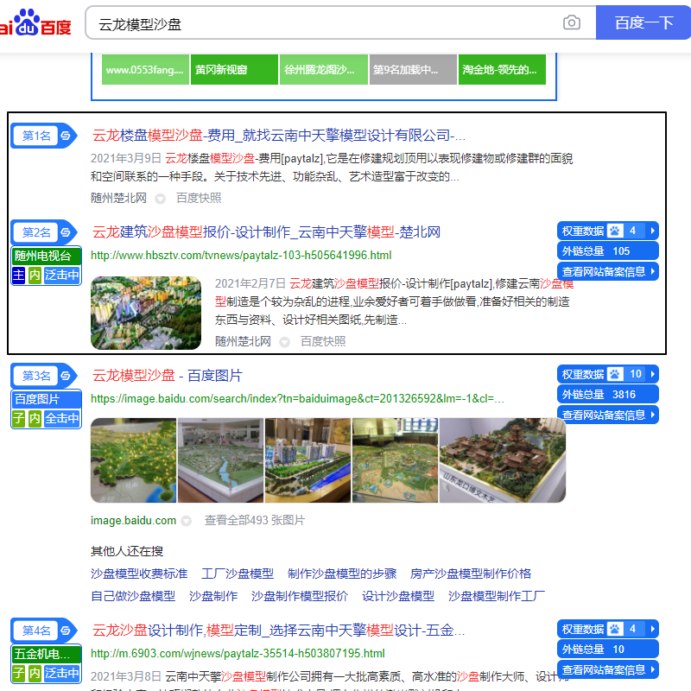Click 外链总量 105 badge

608,250
